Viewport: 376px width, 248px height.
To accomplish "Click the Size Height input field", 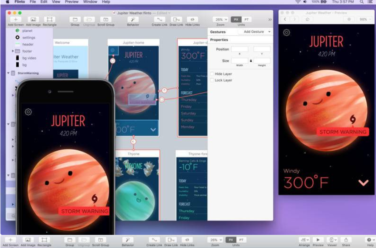I will click(x=262, y=61).
